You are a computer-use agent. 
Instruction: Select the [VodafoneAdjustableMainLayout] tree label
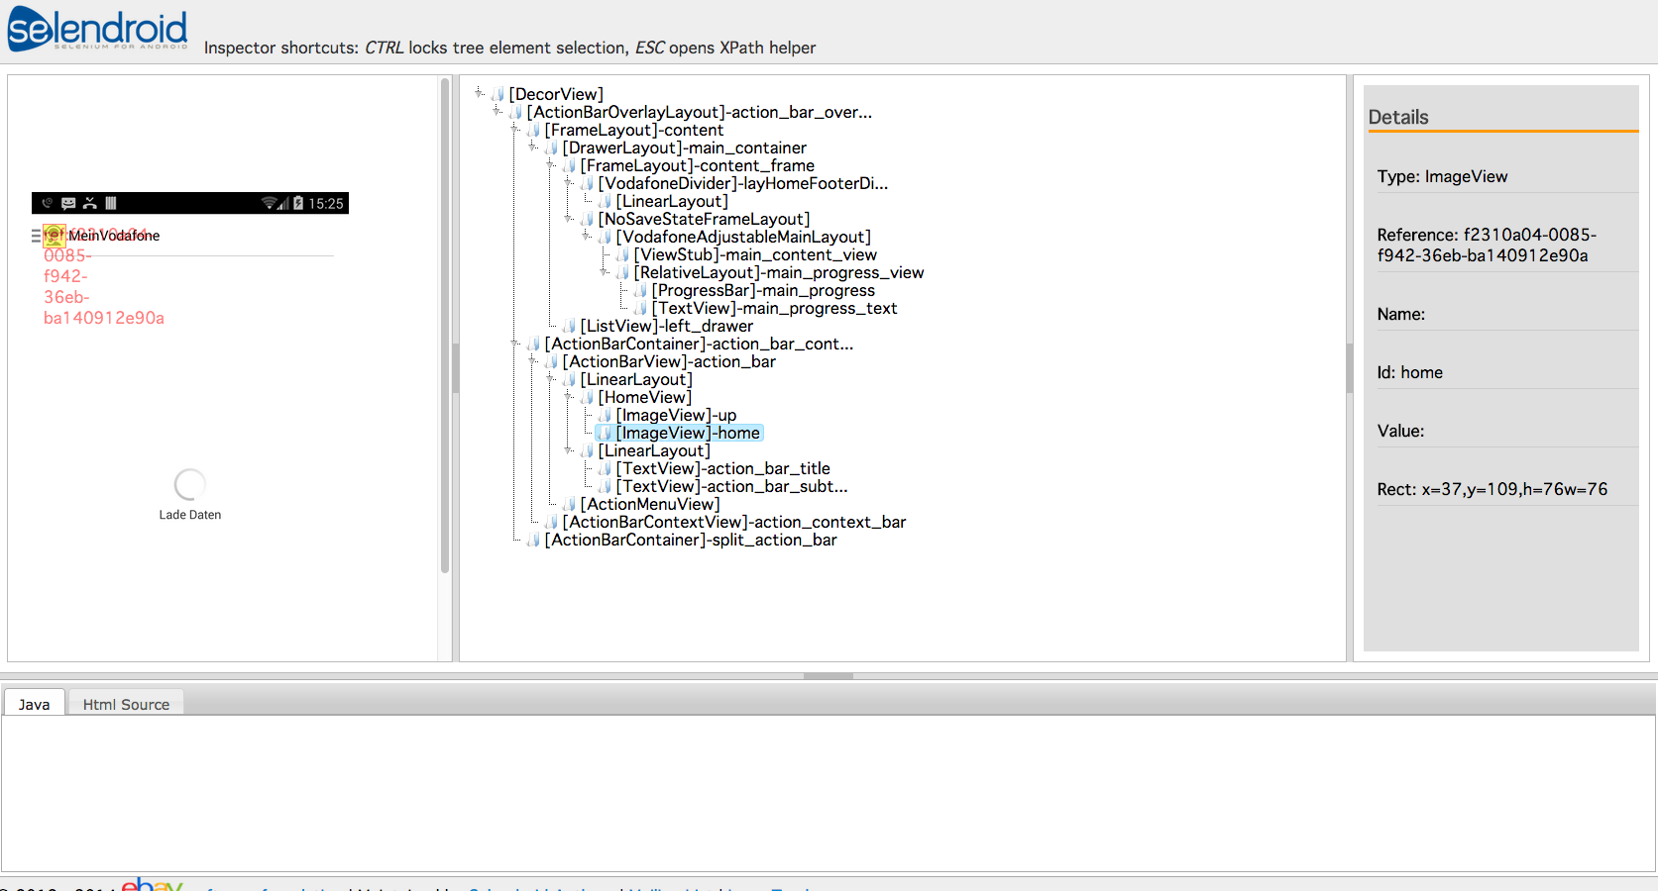click(x=743, y=237)
